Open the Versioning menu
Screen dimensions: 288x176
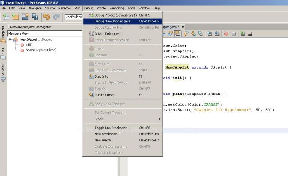click(117, 8)
